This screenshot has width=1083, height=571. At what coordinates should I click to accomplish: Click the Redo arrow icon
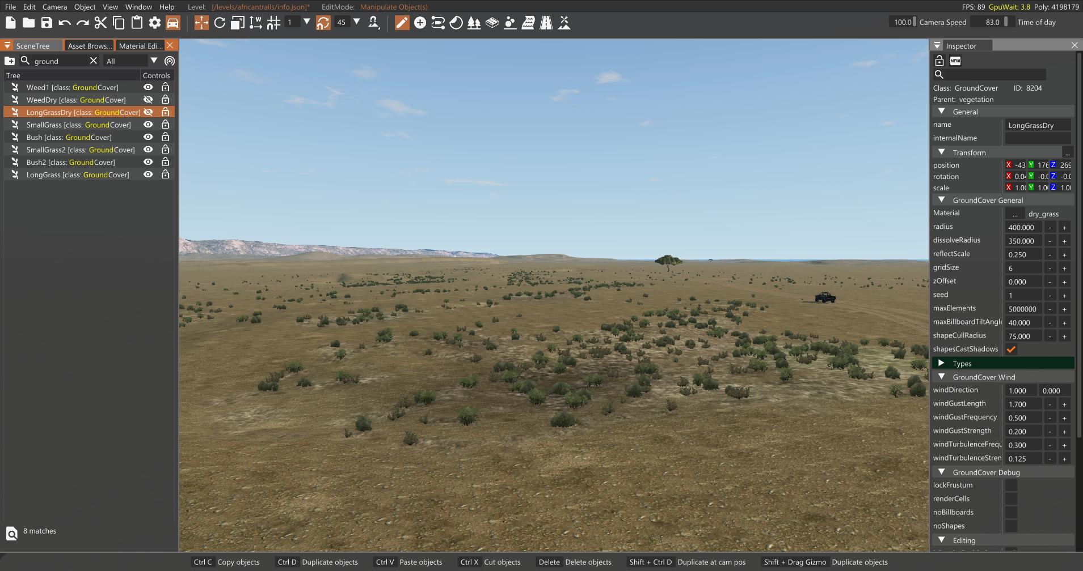tap(83, 23)
